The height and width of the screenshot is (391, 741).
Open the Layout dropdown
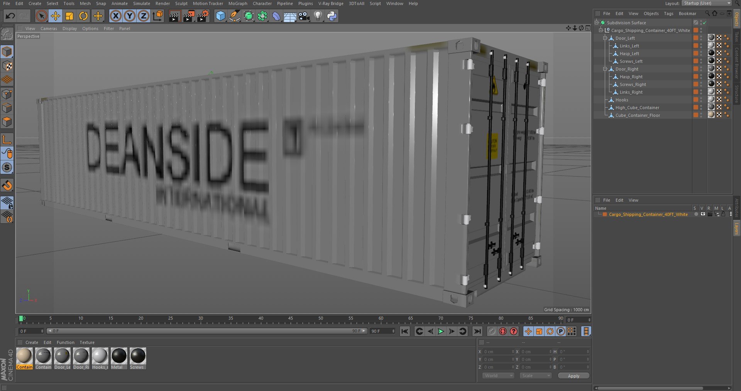point(707,3)
